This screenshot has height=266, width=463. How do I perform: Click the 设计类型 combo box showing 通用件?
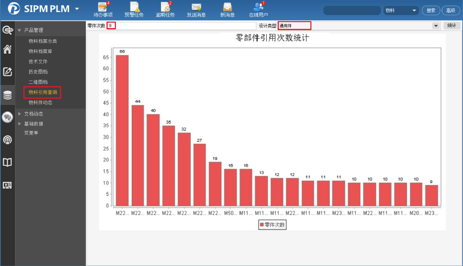[359, 26]
